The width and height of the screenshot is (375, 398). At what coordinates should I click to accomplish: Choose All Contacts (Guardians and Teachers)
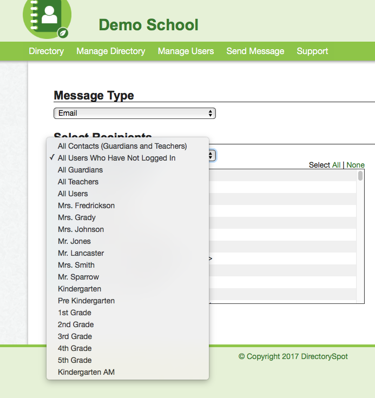[122, 146]
